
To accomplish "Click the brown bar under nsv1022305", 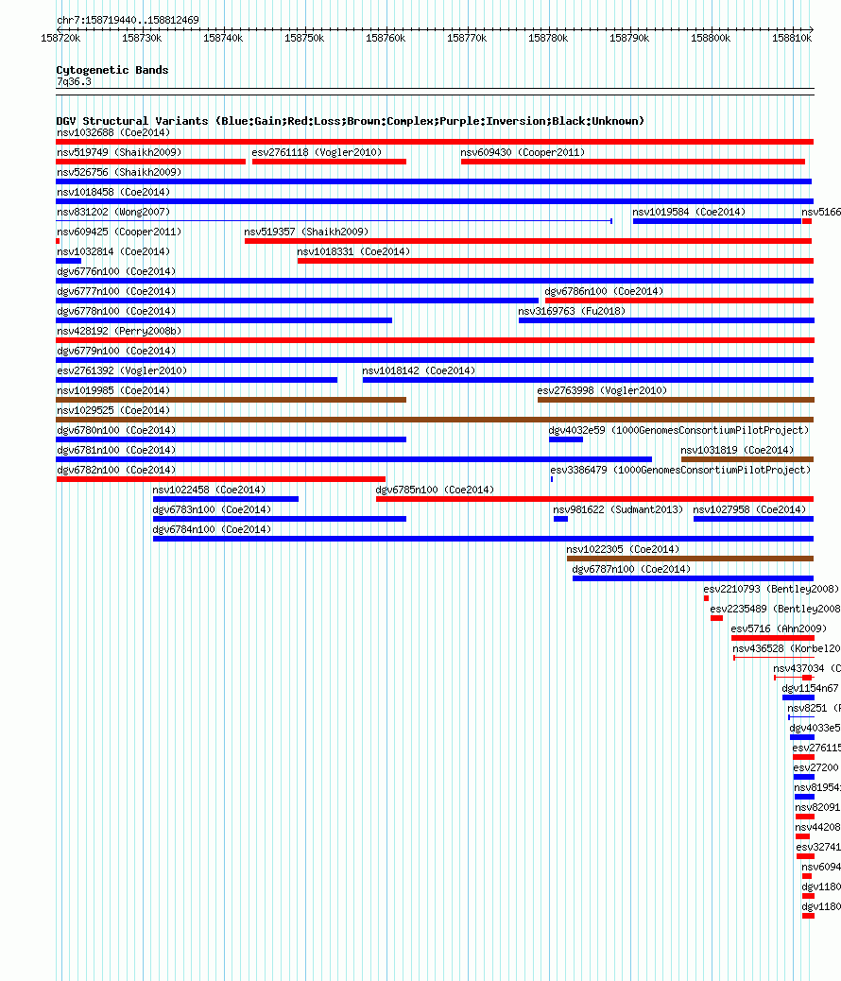I will (690, 559).
